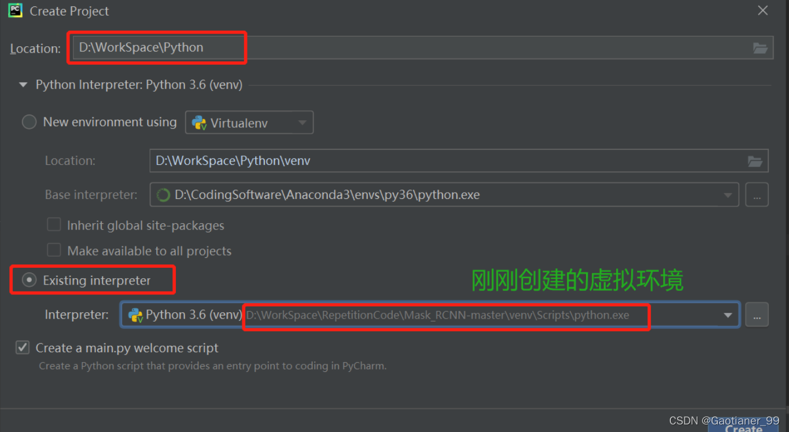
Task: Collapse the Python Interpreter section triangle
Action: [23, 85]
